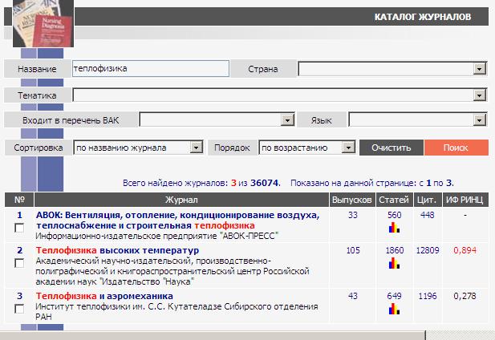495x340 pixels.
Task: Open statistics chart icon for Теплофизика и аэромеханика
Action: click(x=394, y=309)
